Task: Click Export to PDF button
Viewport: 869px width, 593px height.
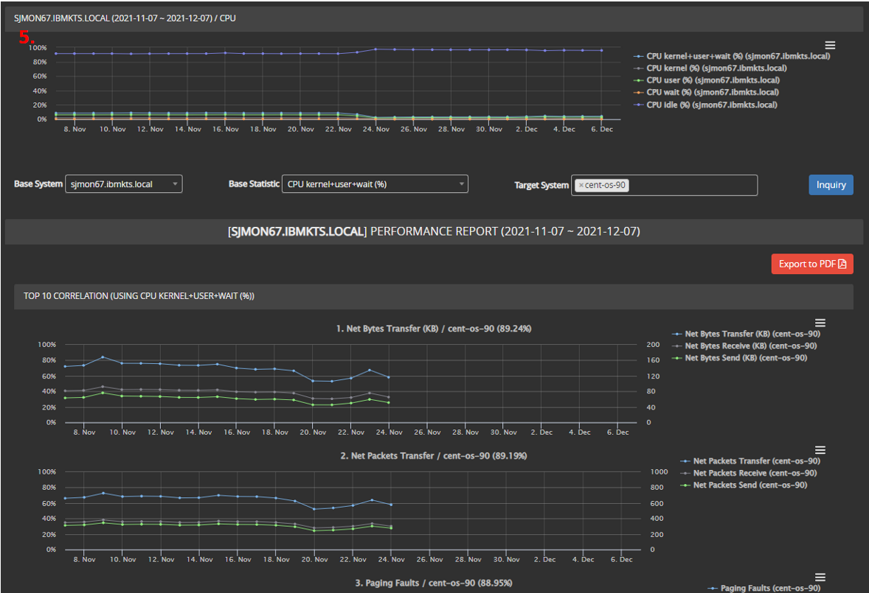Action: coord(811,264)
